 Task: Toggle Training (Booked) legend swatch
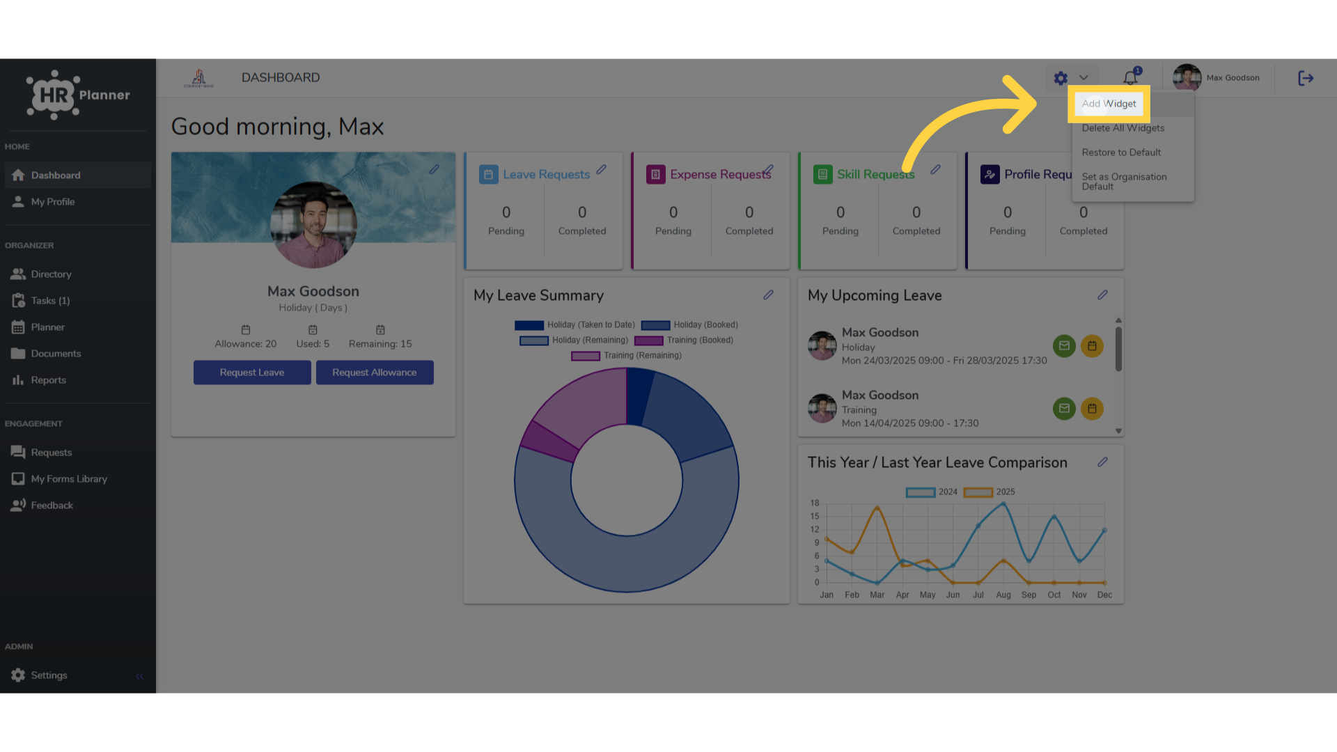pyautogui.click(x=648, y=340)
